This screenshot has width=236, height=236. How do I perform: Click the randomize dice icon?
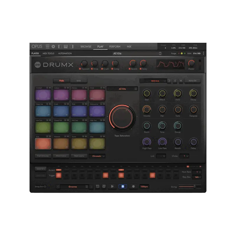coord(104,186)
